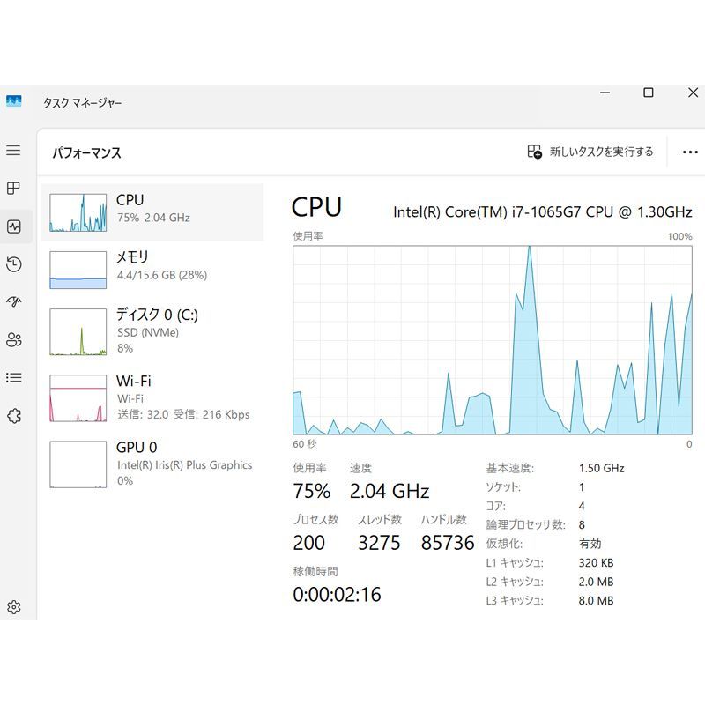Select the Performance page icon
The width and height of the screenshot is (705, 705).
pyautogui.click(x=14, y=226)
